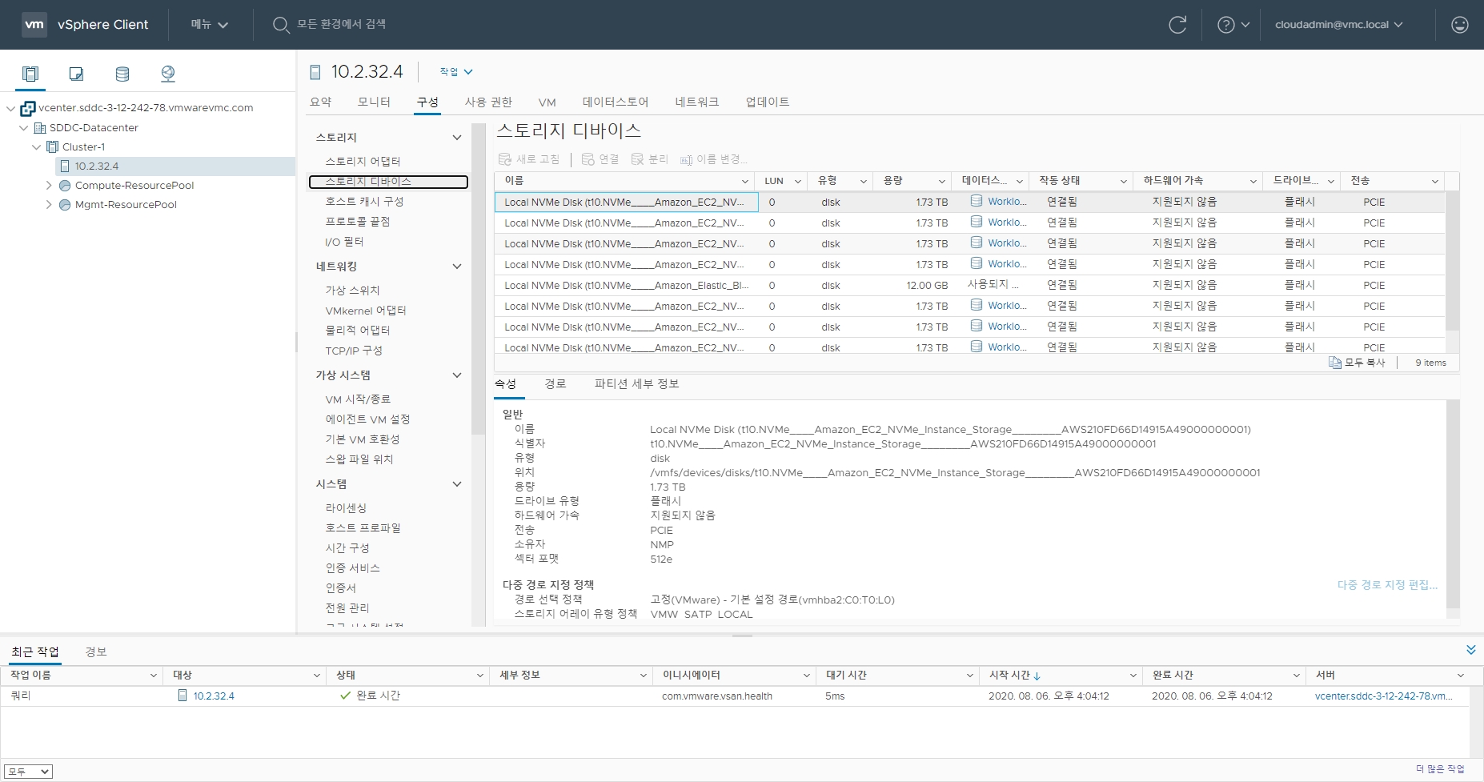
Task: Open cloudadmin@vmc.local user dropdown
Action: pos(1338,25)
